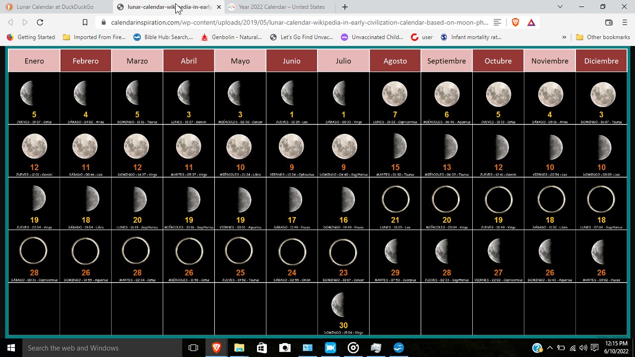Screen dimensions: 635x357
Task: Open the volume control tray icon
Action: (583, 348)
